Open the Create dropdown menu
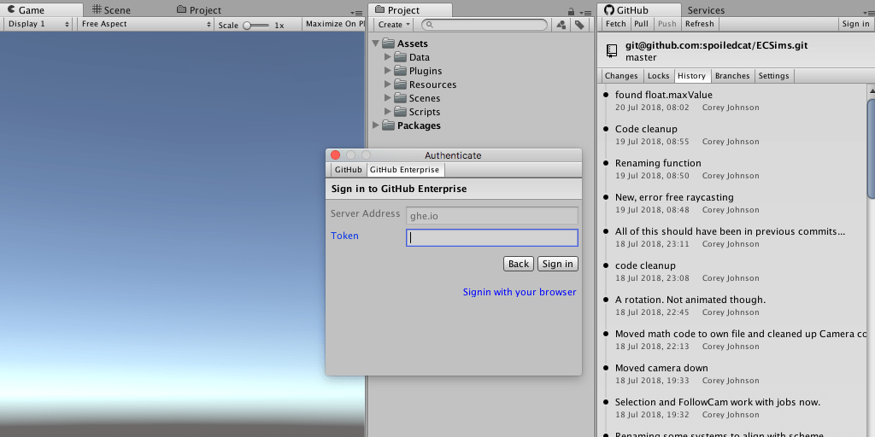The width and height of the screenshot is (875, 437). click(x=394, y=25)
